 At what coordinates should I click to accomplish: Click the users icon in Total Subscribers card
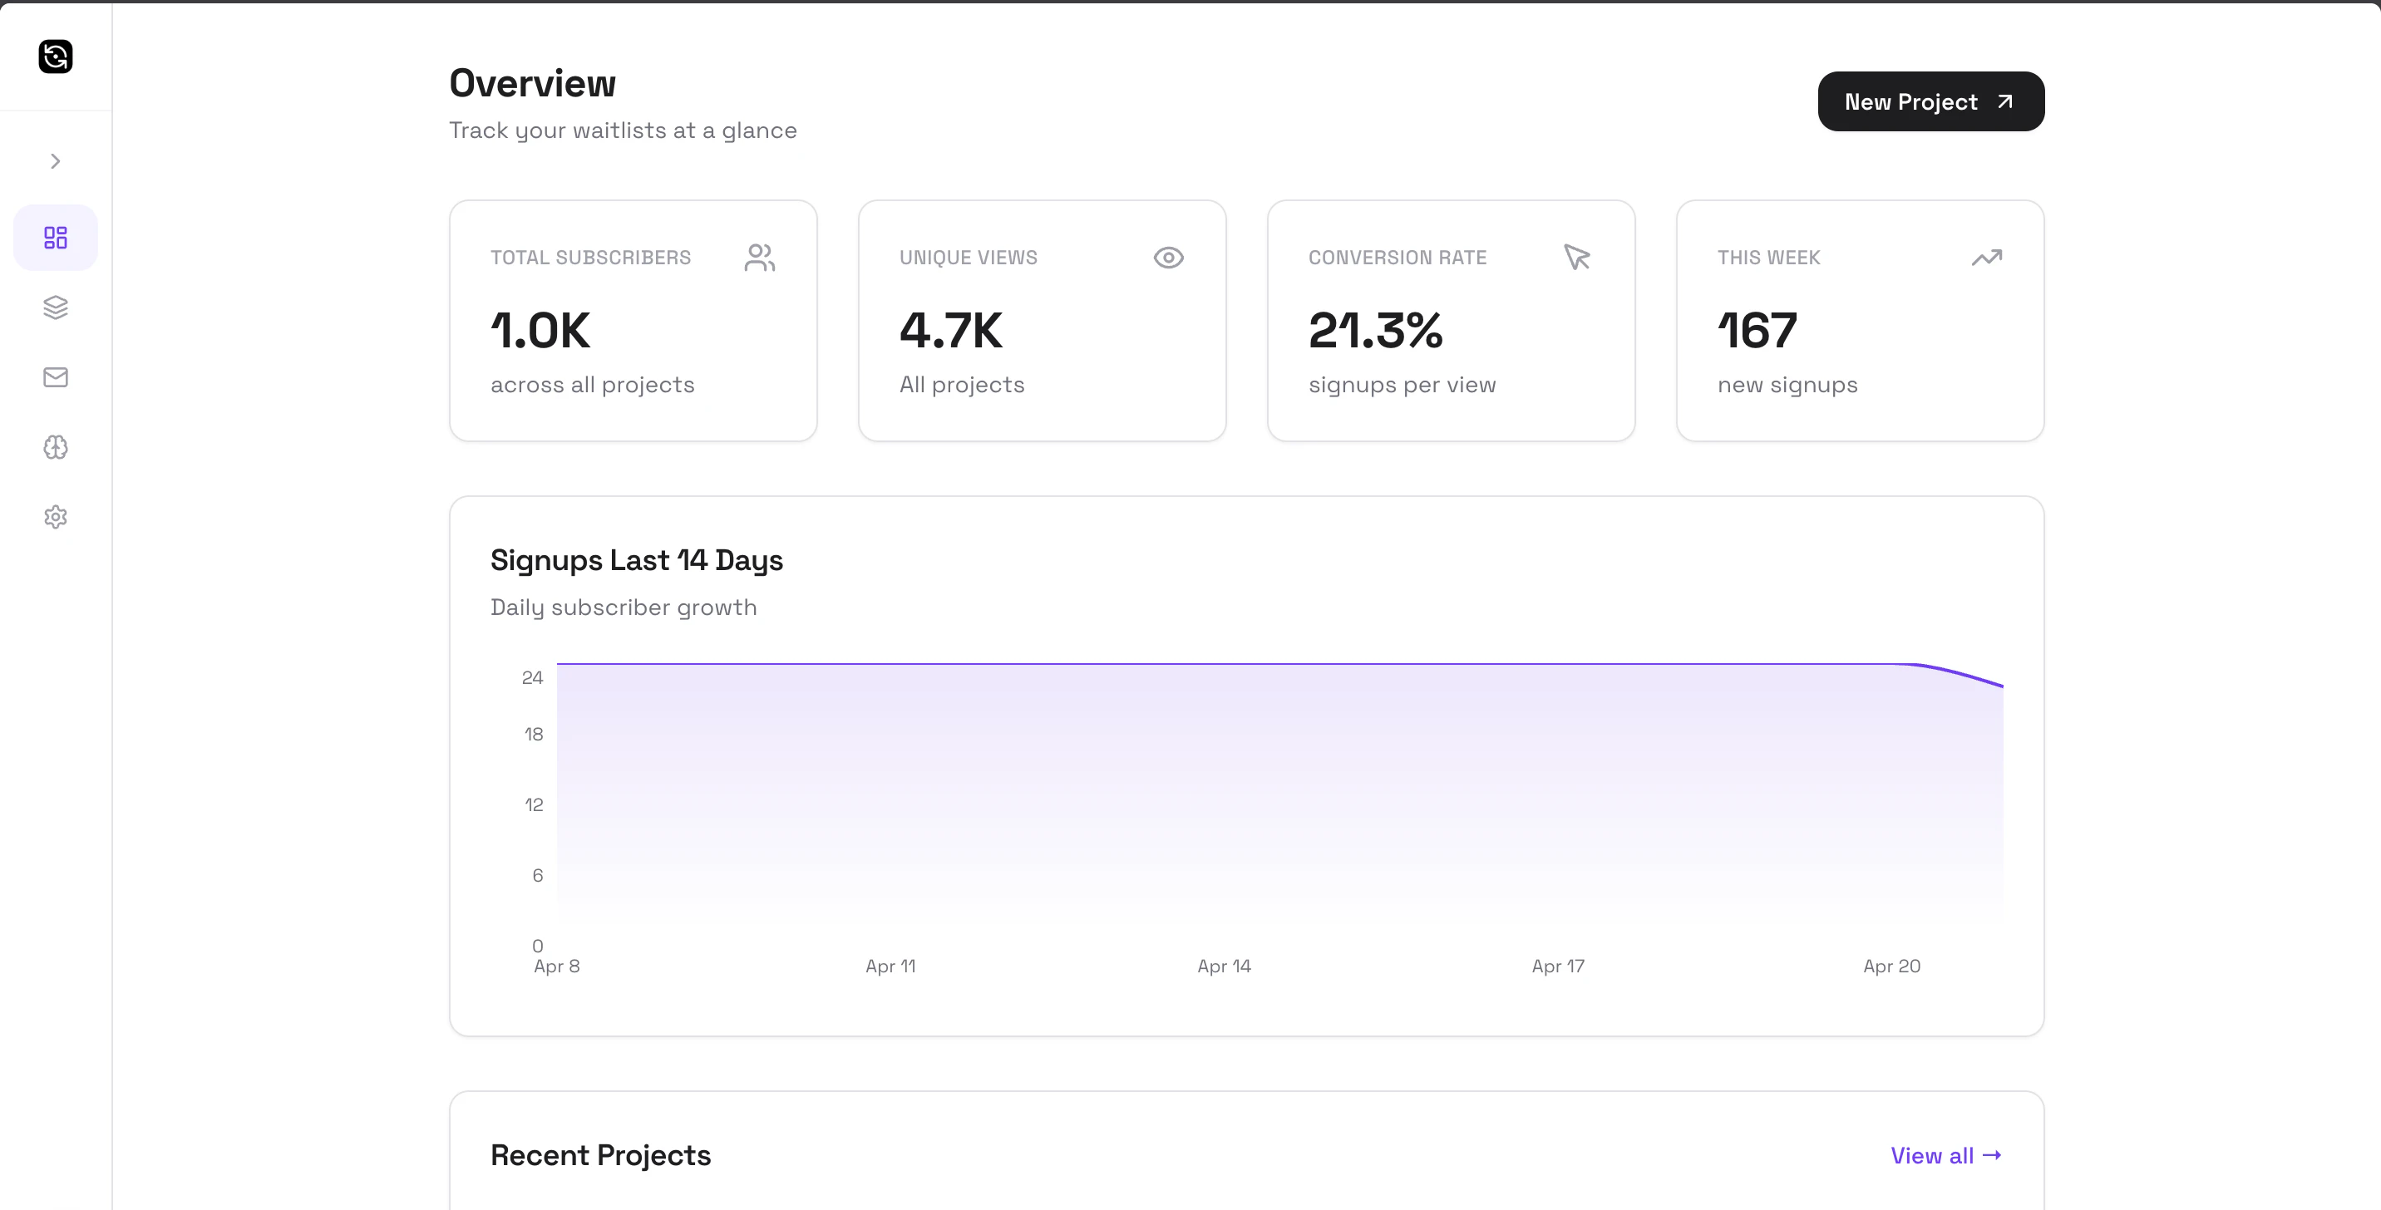(x=759, y=258)
